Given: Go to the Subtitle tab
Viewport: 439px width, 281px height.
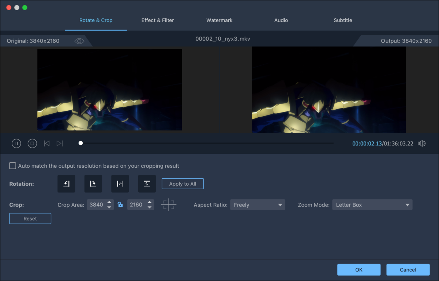Looking at the screenshot, I should tap(343, 20).
